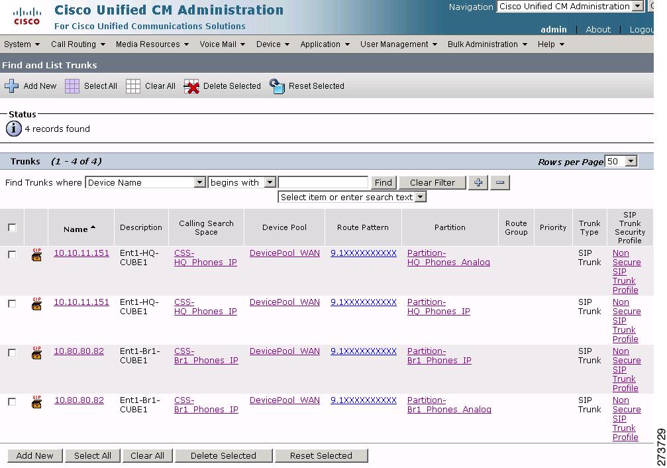Click SIP trunk icon for Partition-Br1_Phones_IP row
The height and width of the screenshot is (468, 667).
[x=37, y=353]
